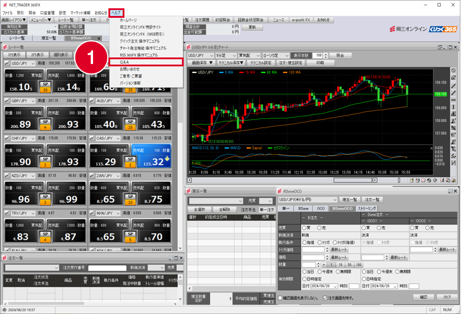Open ZAR/JPY chart icon in rate list
Viewport: 461px width, 314px height.
tap(92, 175)
